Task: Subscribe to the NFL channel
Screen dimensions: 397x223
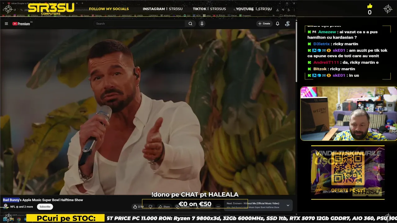Action: [45, 207]
